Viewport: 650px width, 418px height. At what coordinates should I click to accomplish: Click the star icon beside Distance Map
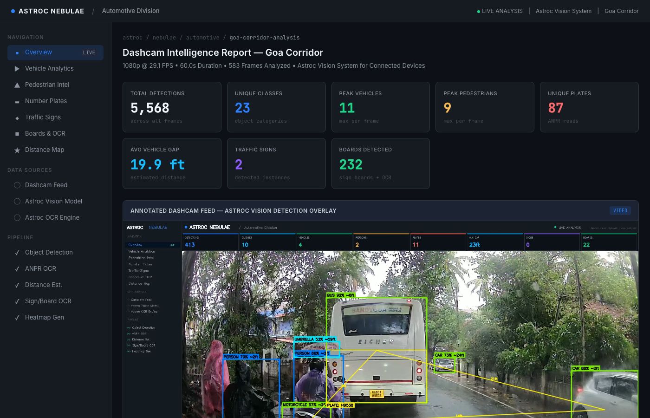tap(17, 150)
